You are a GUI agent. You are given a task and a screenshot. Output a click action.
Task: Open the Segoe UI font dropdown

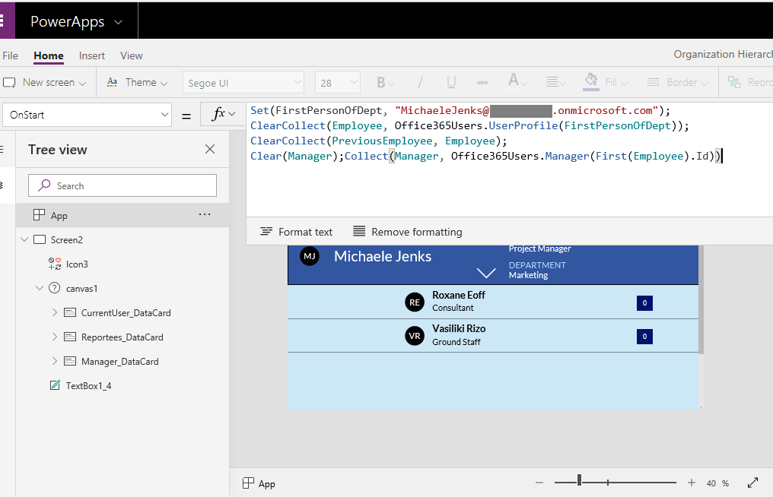tap(243, 81)
